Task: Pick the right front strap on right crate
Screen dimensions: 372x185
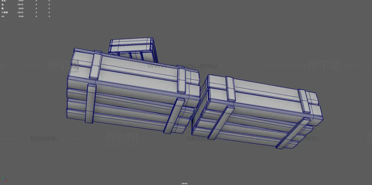Action: pos(293,133)
